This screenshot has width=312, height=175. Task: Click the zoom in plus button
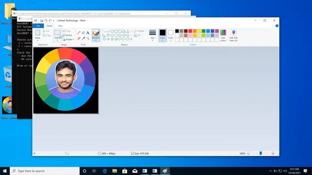[x=273, y=154]
